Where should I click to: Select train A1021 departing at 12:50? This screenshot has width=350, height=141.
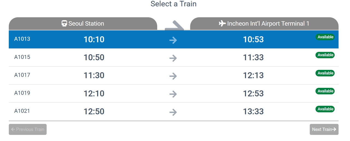click(x=94, y=112)
